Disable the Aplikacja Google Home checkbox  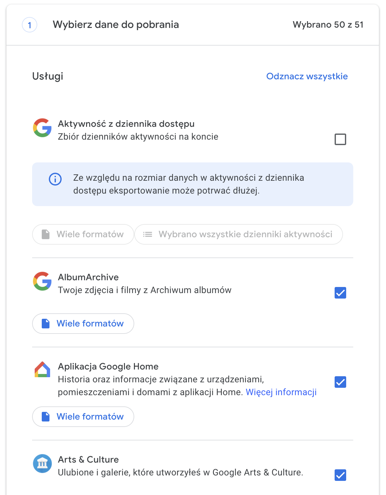coord(340,382)
